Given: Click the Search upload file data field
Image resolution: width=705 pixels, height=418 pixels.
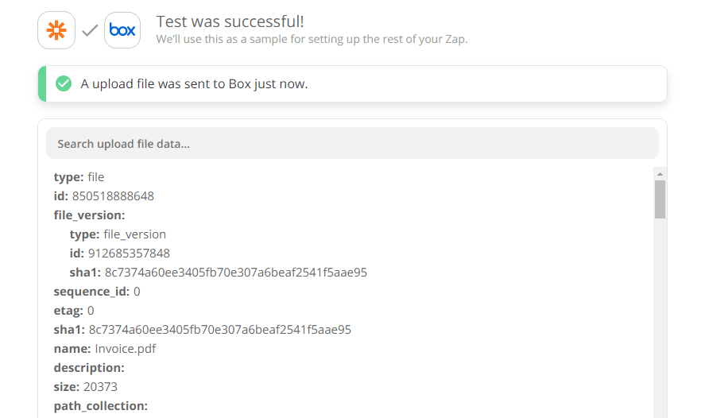Looking at the screenshot, I should point(352,144).
